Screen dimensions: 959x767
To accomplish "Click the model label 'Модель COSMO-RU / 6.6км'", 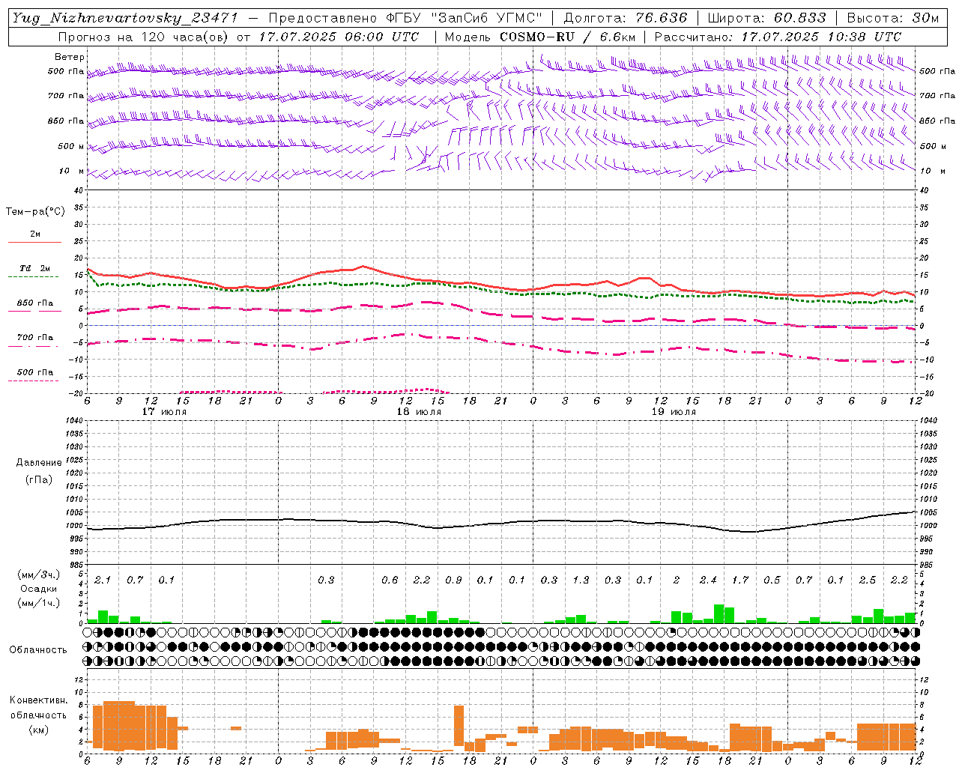I will [x=540, y=37].
